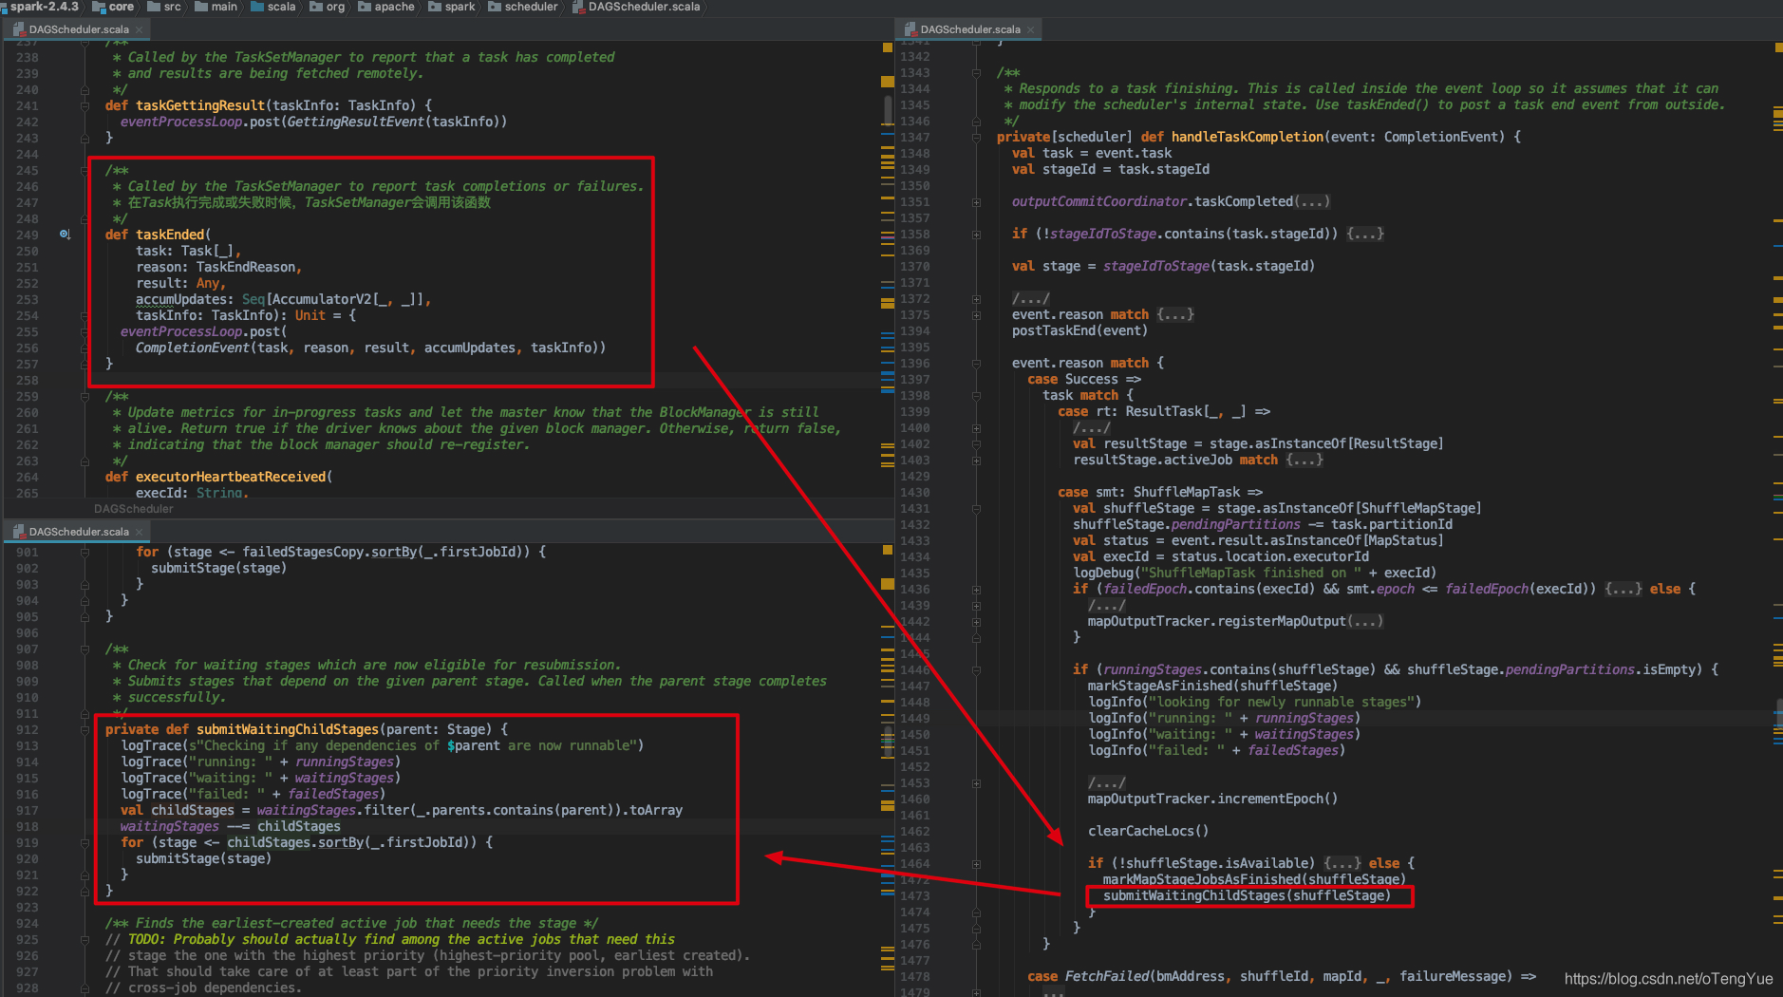Place cursor on 'def taskEnded('
Viewport: 1783px width, 997px height.
(159, 235)
